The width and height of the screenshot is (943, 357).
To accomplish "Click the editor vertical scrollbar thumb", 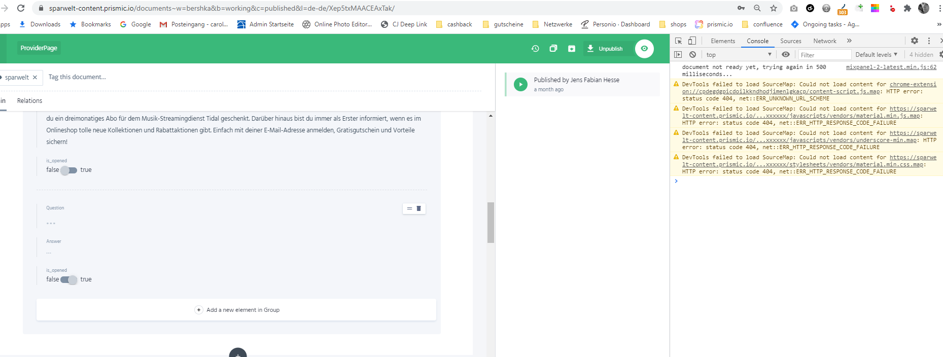I will [491, 223].
